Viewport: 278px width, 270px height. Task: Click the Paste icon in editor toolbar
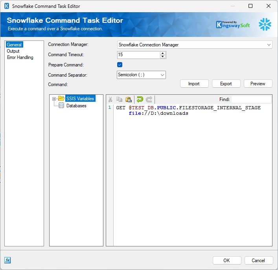128,99
